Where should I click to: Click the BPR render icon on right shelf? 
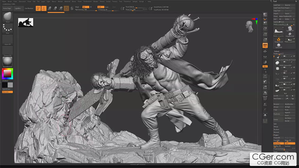tap(265, 15)
